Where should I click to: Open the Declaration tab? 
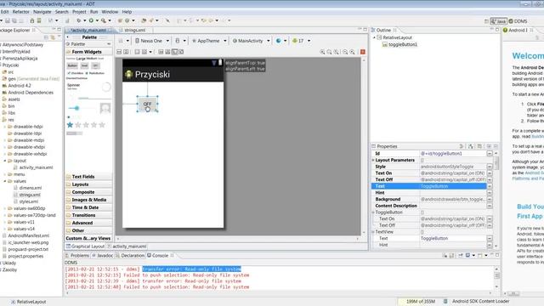[x=130, y=256]
